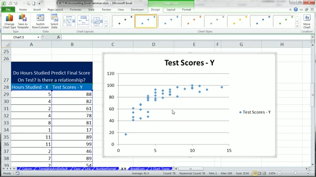This screenshot has height=177, width=316.
Task: Choose the third chart layout thumbnail
Action: [x=97, y=21]
